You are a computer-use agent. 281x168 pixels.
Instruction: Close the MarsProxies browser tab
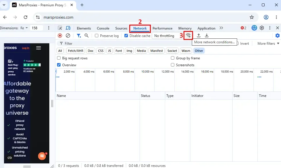pos(72,5)
